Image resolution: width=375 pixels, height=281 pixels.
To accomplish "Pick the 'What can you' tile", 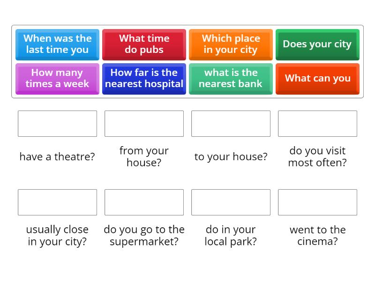I will [317, 79].
